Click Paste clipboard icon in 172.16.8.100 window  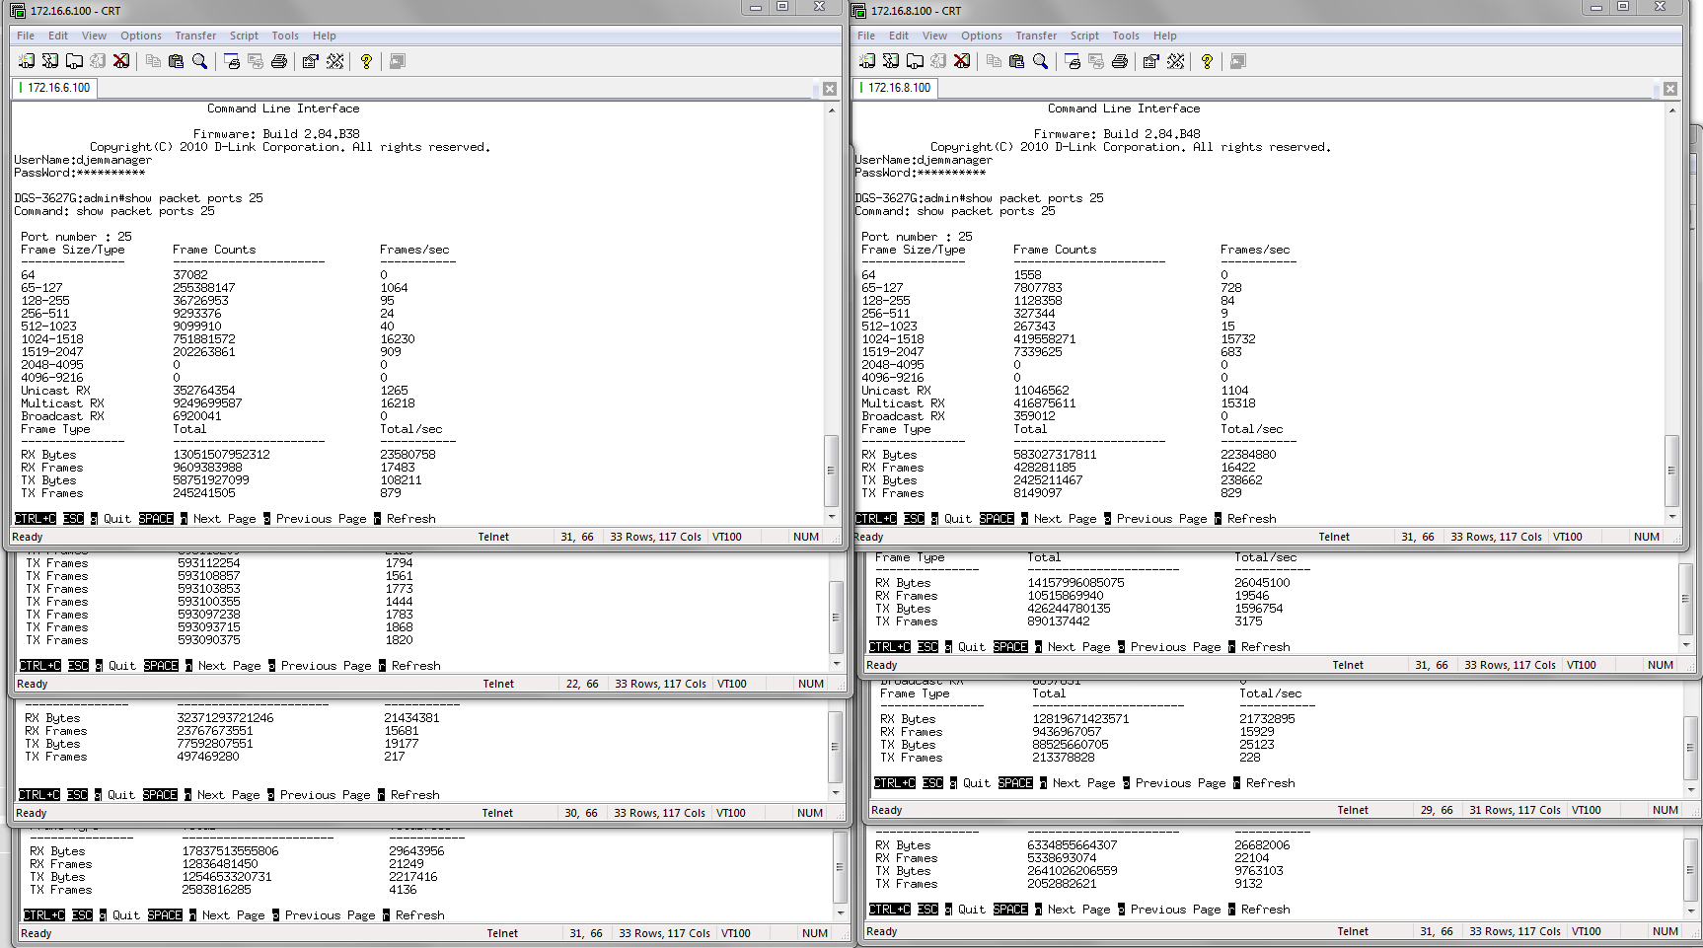(x=1017, y=61)
